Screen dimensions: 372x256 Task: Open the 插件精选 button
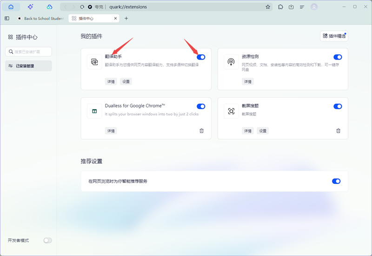click(x=334, y=36)
